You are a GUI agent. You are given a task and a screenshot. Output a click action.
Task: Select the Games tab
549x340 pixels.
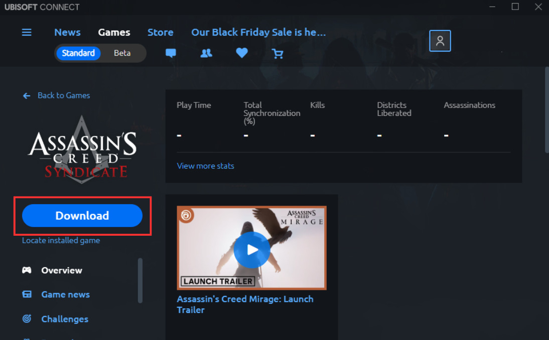coord(114,32)
